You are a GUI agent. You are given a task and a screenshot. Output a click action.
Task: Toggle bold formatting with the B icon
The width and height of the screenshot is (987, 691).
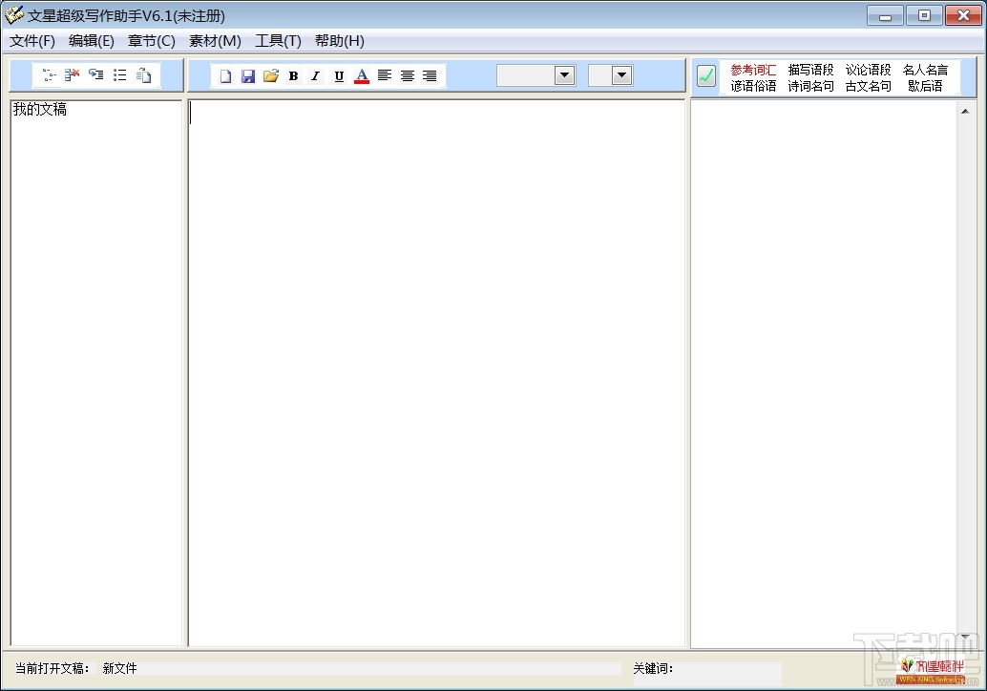point(293,76)
